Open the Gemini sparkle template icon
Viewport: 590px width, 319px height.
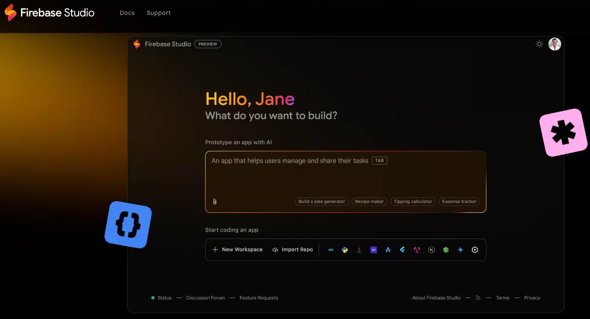(460, 249)
